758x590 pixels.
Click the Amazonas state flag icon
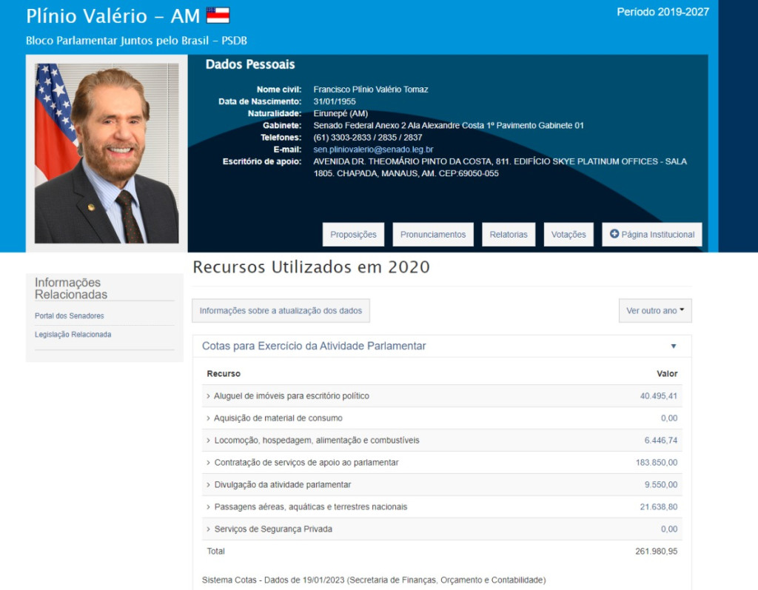coord(218,16)
